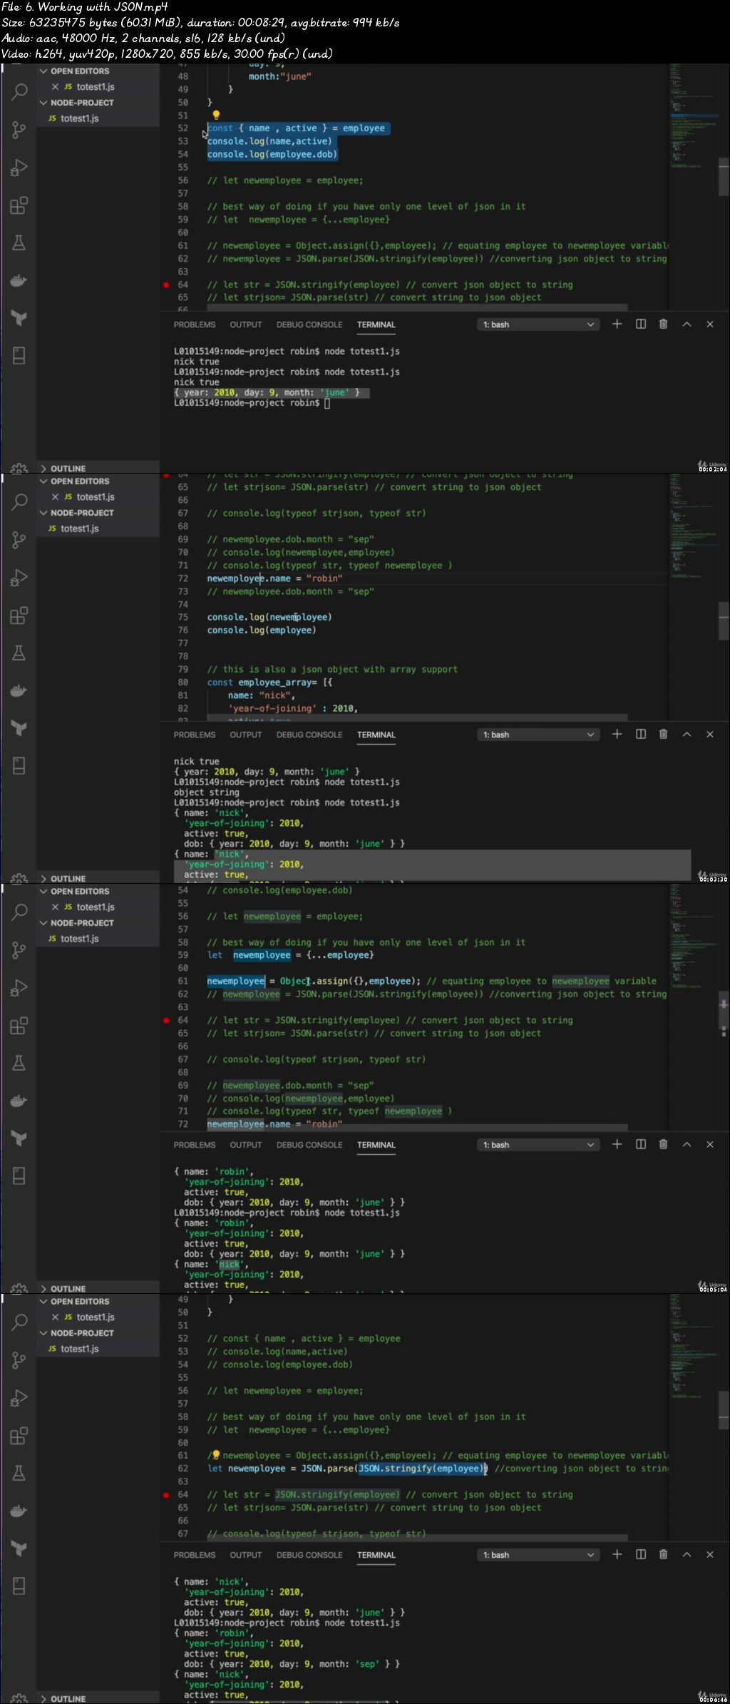Open the '1: bash' dropdown, 00:06:46 frame

pos(538,1555)
